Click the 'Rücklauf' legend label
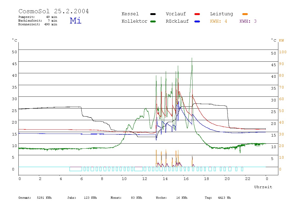302x214 pixels. 177,21
